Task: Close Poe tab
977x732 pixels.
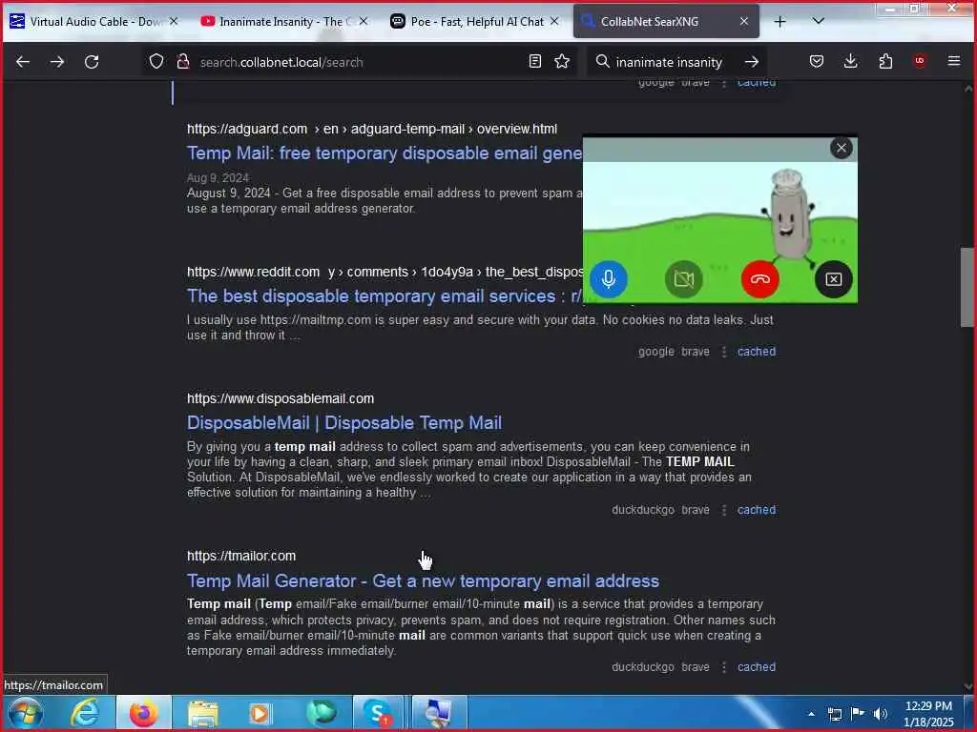Action: (x=554, y=21)
